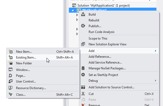Click the New Solution Explorer View icon
This screenshot has height=106, width=163.
tap(83, 44)
